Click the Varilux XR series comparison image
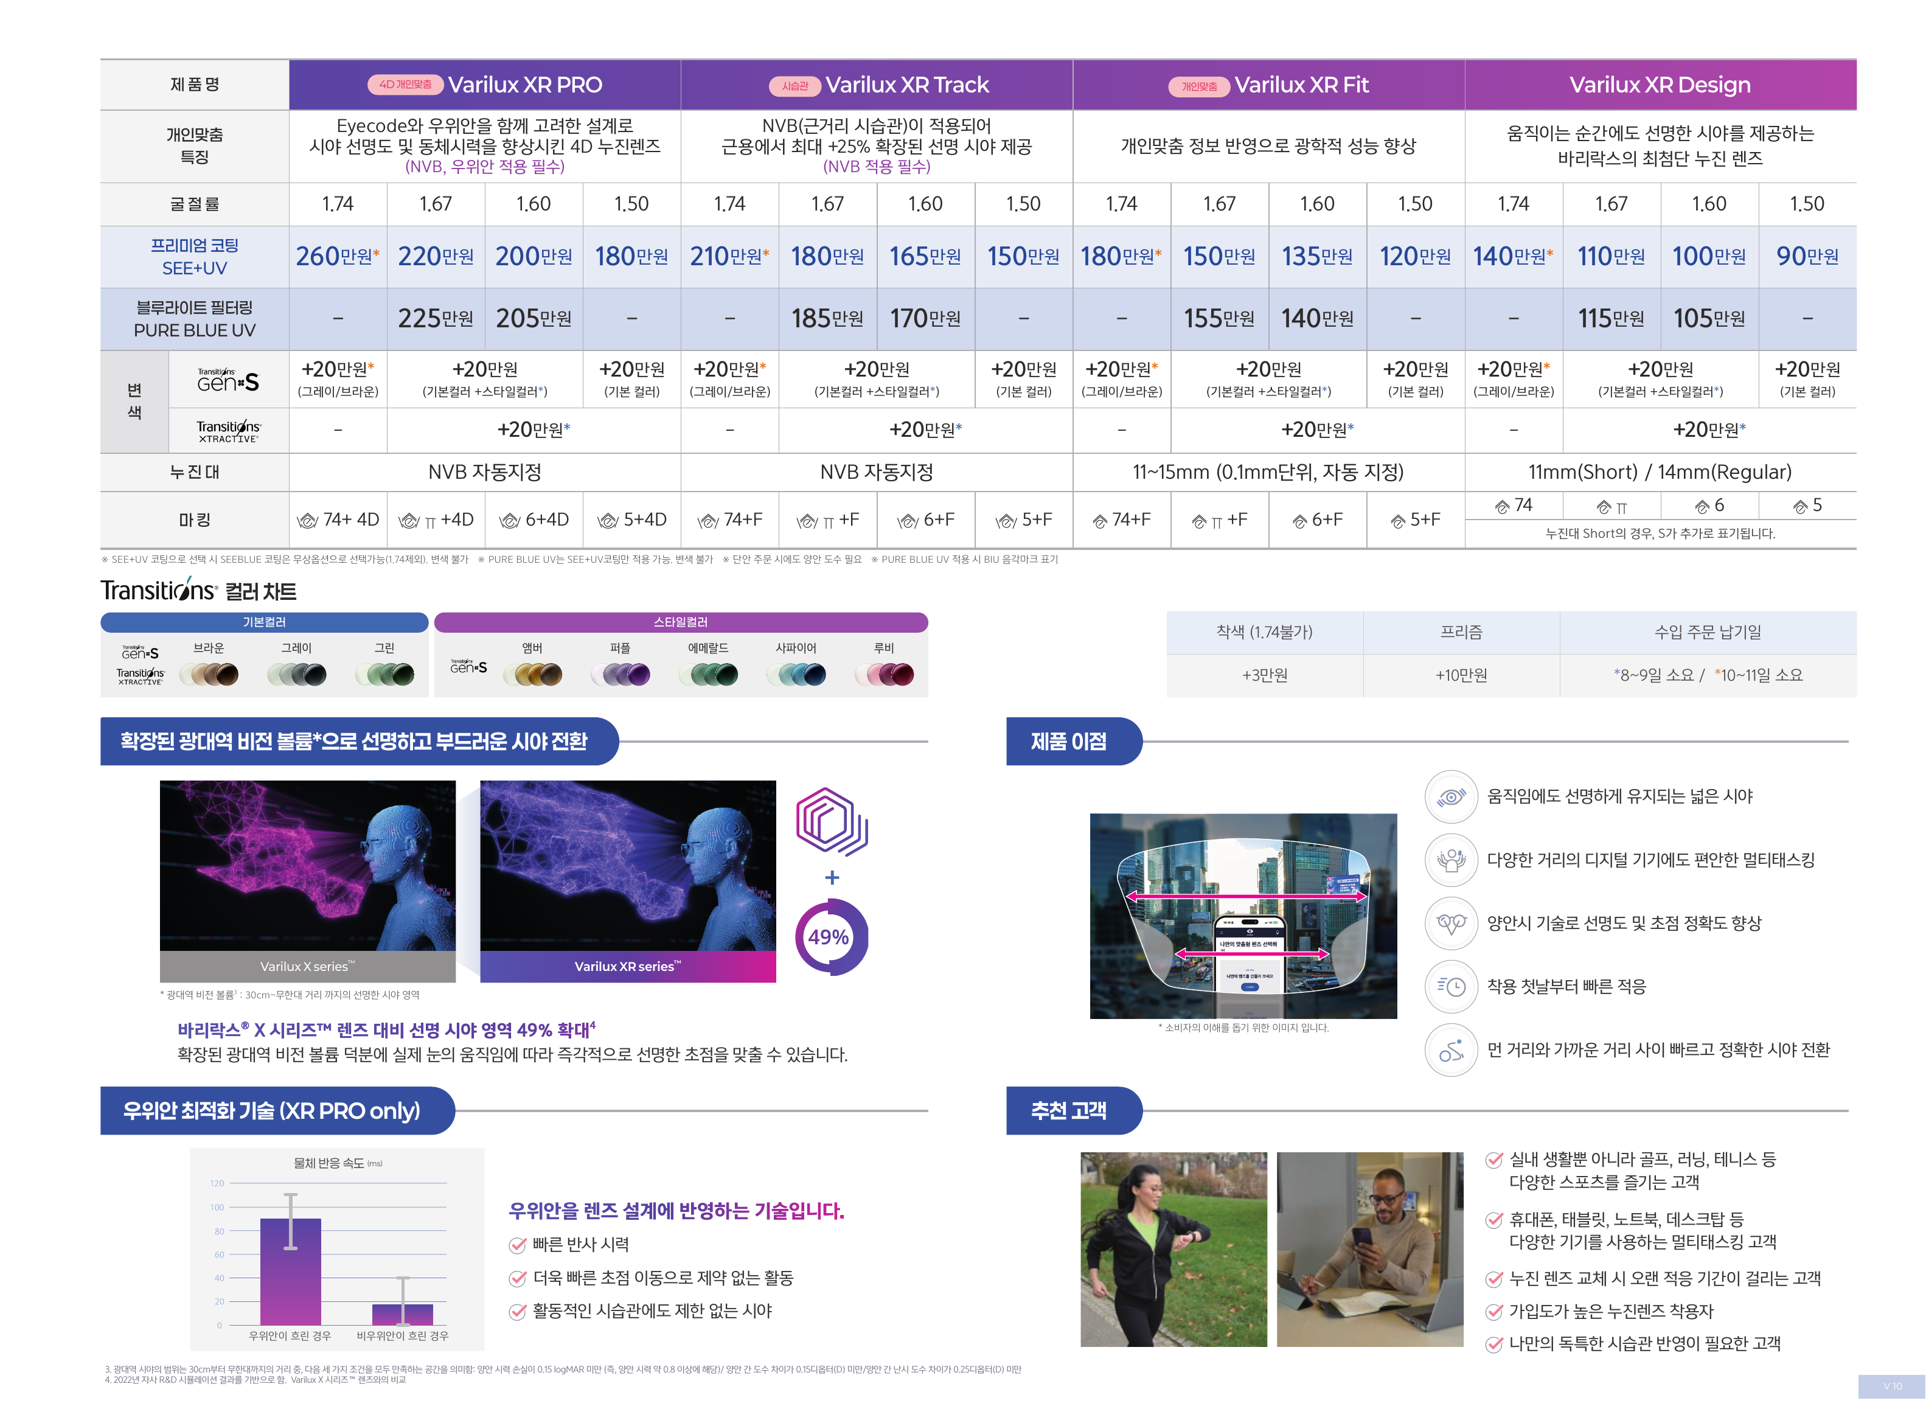This screenshot has width=1926, height=1423. pos(628,881)
